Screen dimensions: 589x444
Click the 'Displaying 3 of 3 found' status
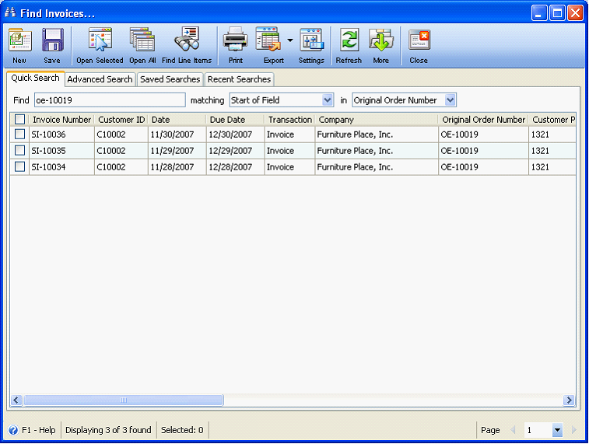[108, 430]
